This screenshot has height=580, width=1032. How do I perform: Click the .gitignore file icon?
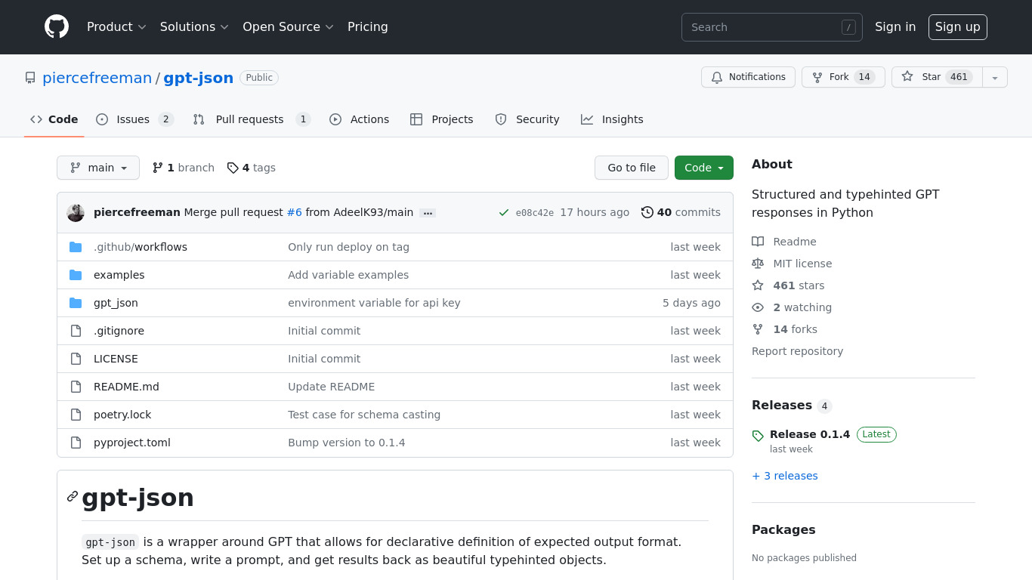click(76, 331)
